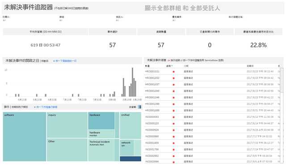Screen dimensions: 286x165
Task: Select the Technical Incident Automatic Alert tile
Action: [x=101, y=150]
